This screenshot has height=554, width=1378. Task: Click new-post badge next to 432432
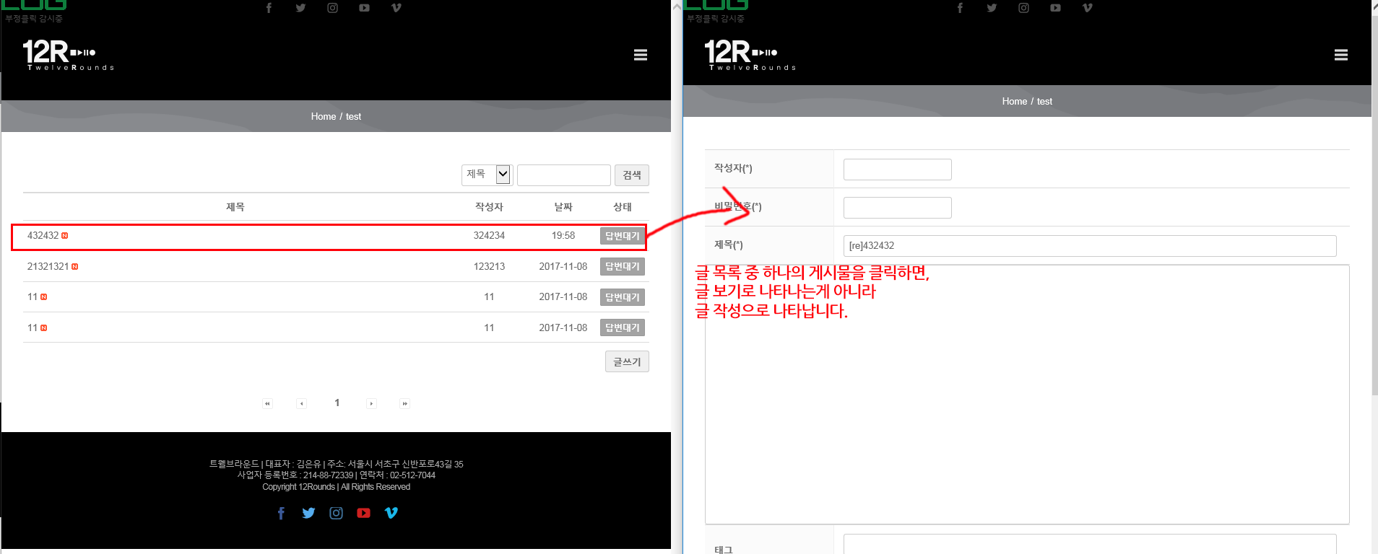(65, 236)
